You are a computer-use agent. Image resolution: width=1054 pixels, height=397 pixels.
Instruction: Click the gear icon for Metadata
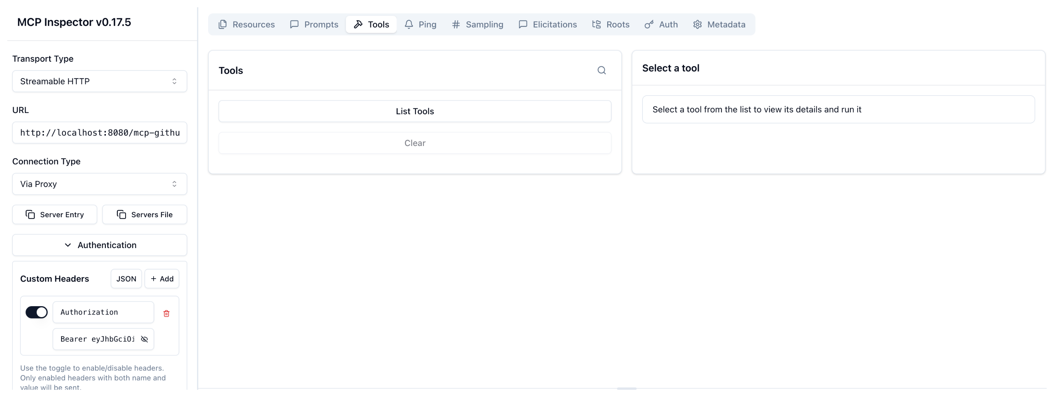click(697, 24)
